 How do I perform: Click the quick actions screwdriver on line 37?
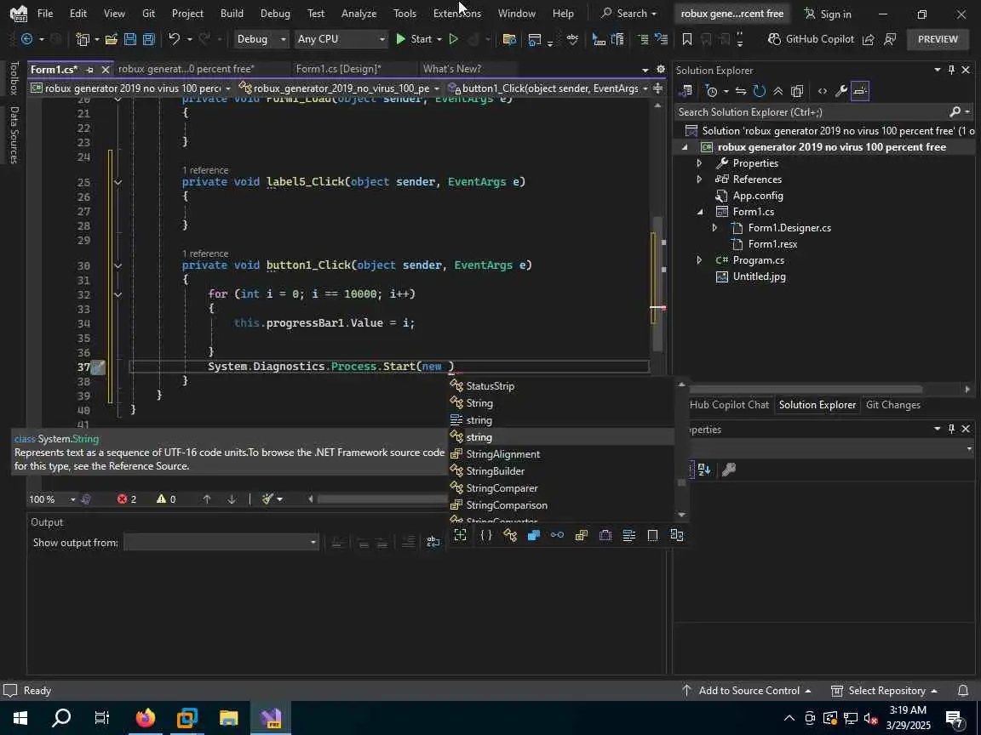(98, 367)
